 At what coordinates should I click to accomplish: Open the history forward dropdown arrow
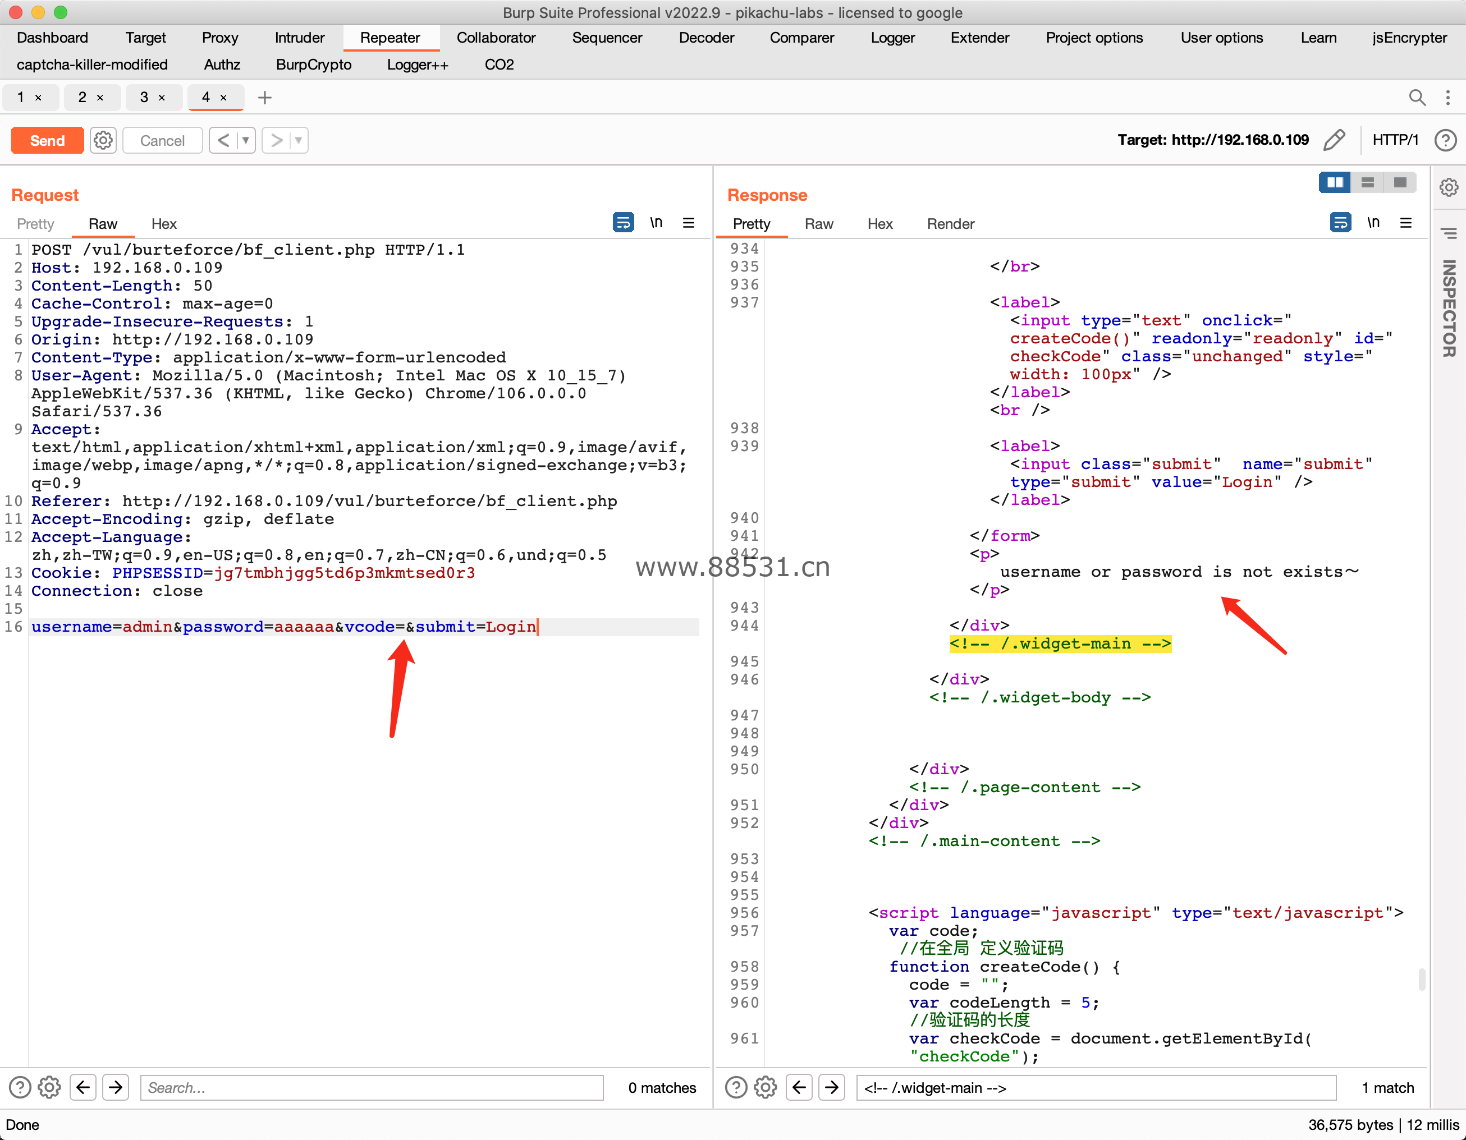299,140
